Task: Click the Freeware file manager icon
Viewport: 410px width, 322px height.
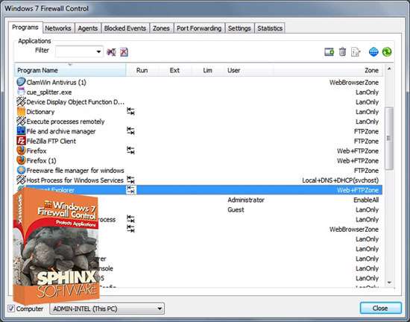Action: [x=21, y=171]
